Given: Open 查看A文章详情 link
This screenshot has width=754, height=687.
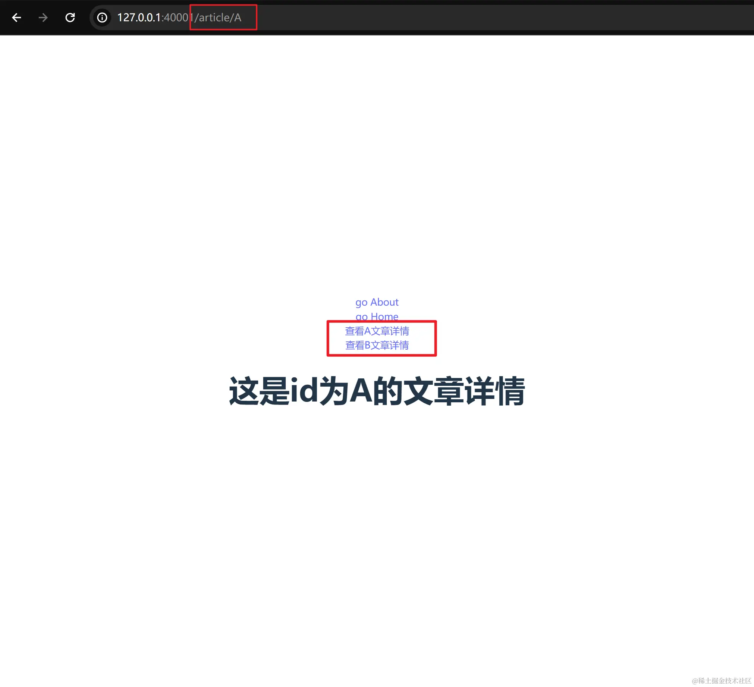Looking at the screenshot, I should click(377, 331).
